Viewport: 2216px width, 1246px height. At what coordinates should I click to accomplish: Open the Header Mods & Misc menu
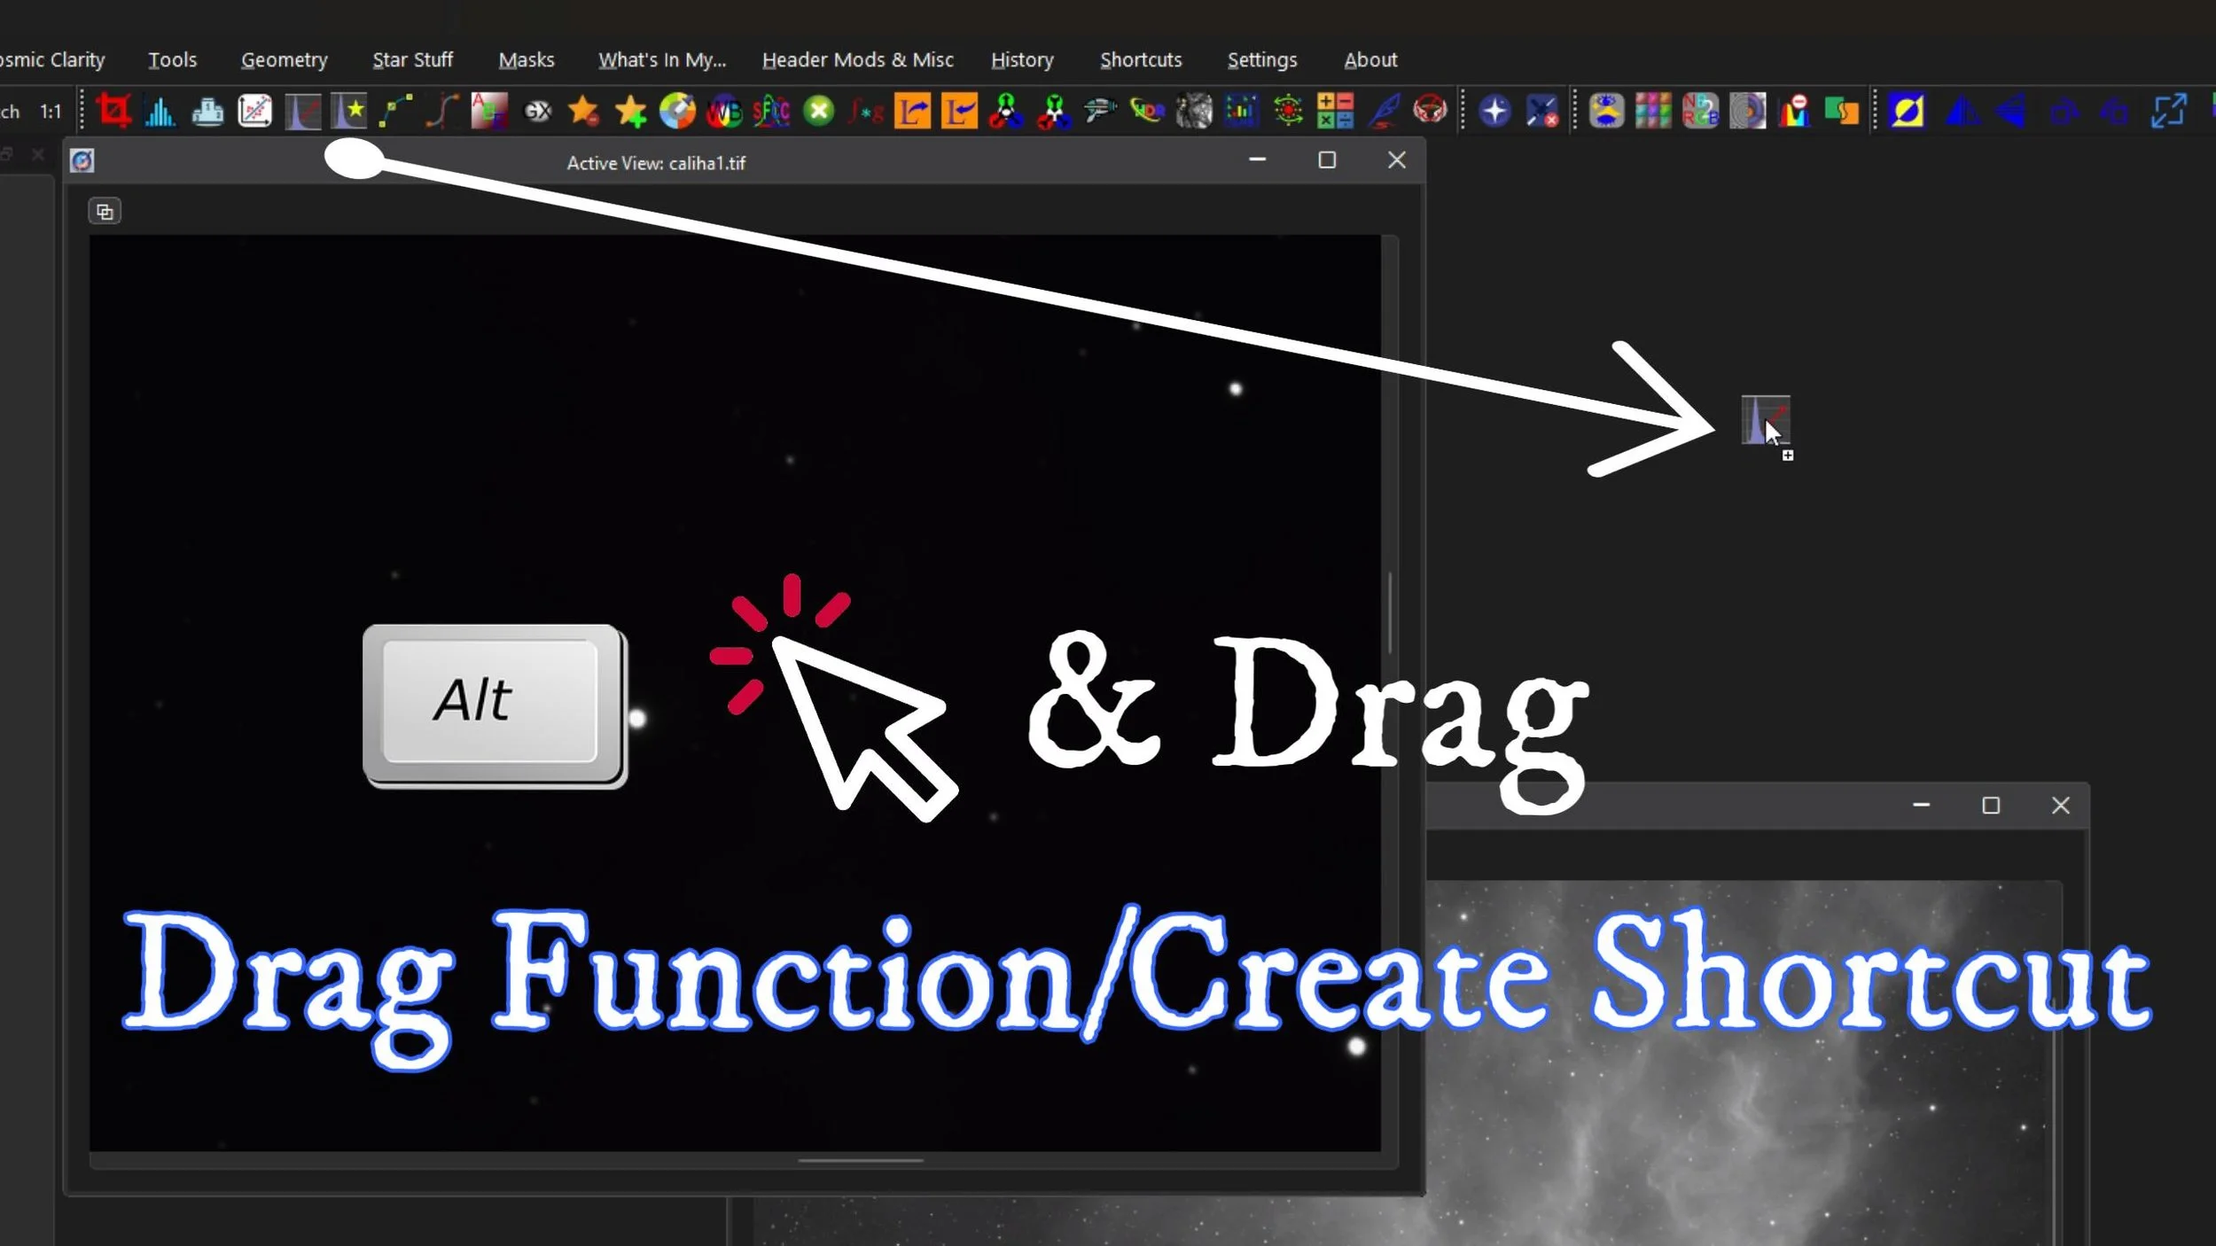tap(857, 59)
